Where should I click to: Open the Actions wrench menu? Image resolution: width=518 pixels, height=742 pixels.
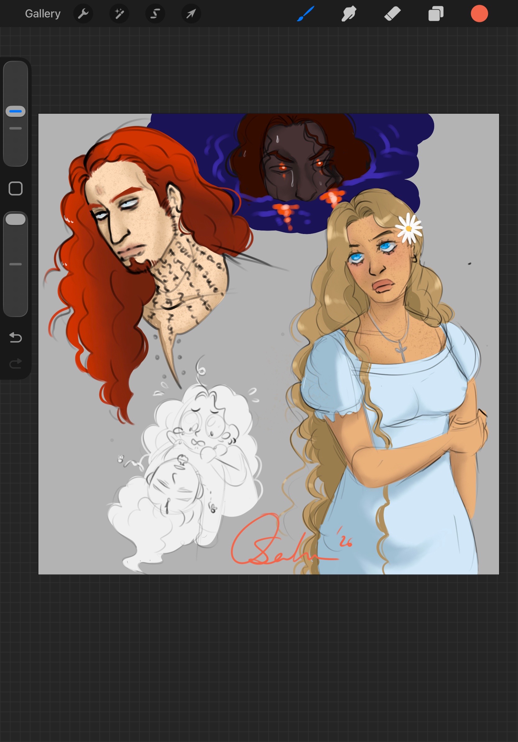click(83, 14)
